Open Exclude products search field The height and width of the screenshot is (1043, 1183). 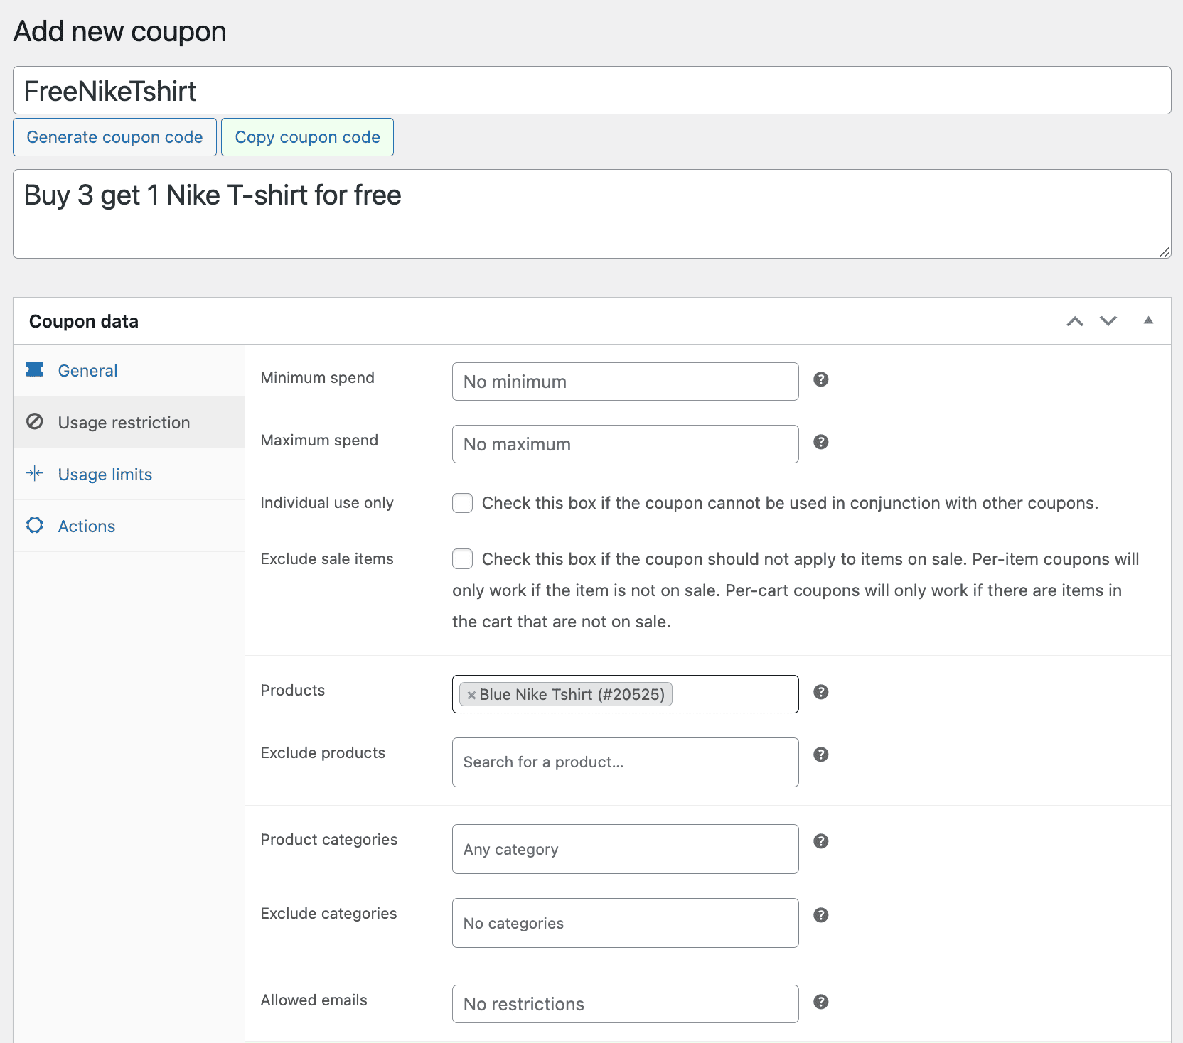(625, 762)
